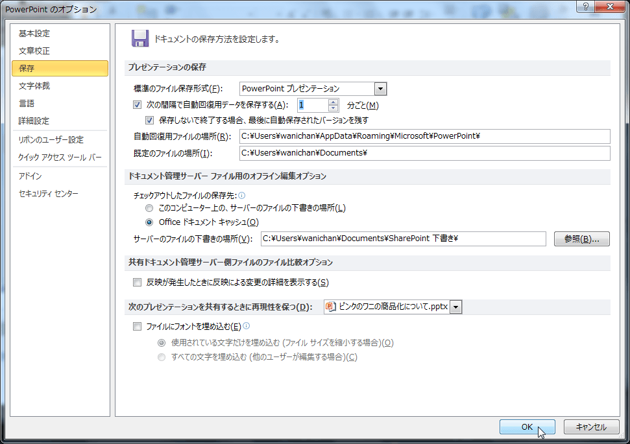Open リボンのユーザー設定 category
The image size is (630, 444).
tap(60, 140)
